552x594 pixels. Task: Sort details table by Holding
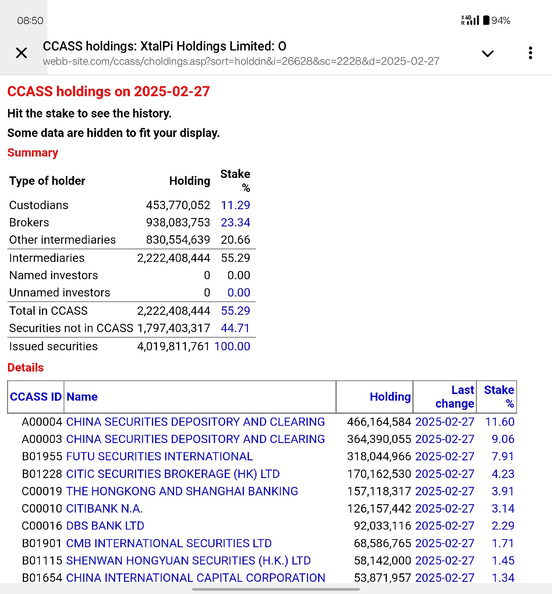[390, 397]
